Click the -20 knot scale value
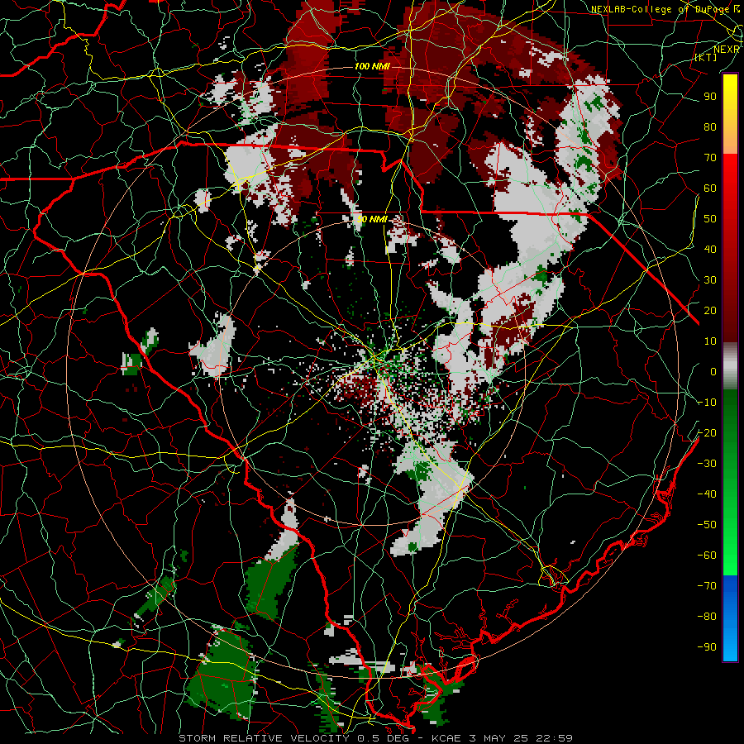The width and height of the screenshot is (744, 744). [707, 432]
